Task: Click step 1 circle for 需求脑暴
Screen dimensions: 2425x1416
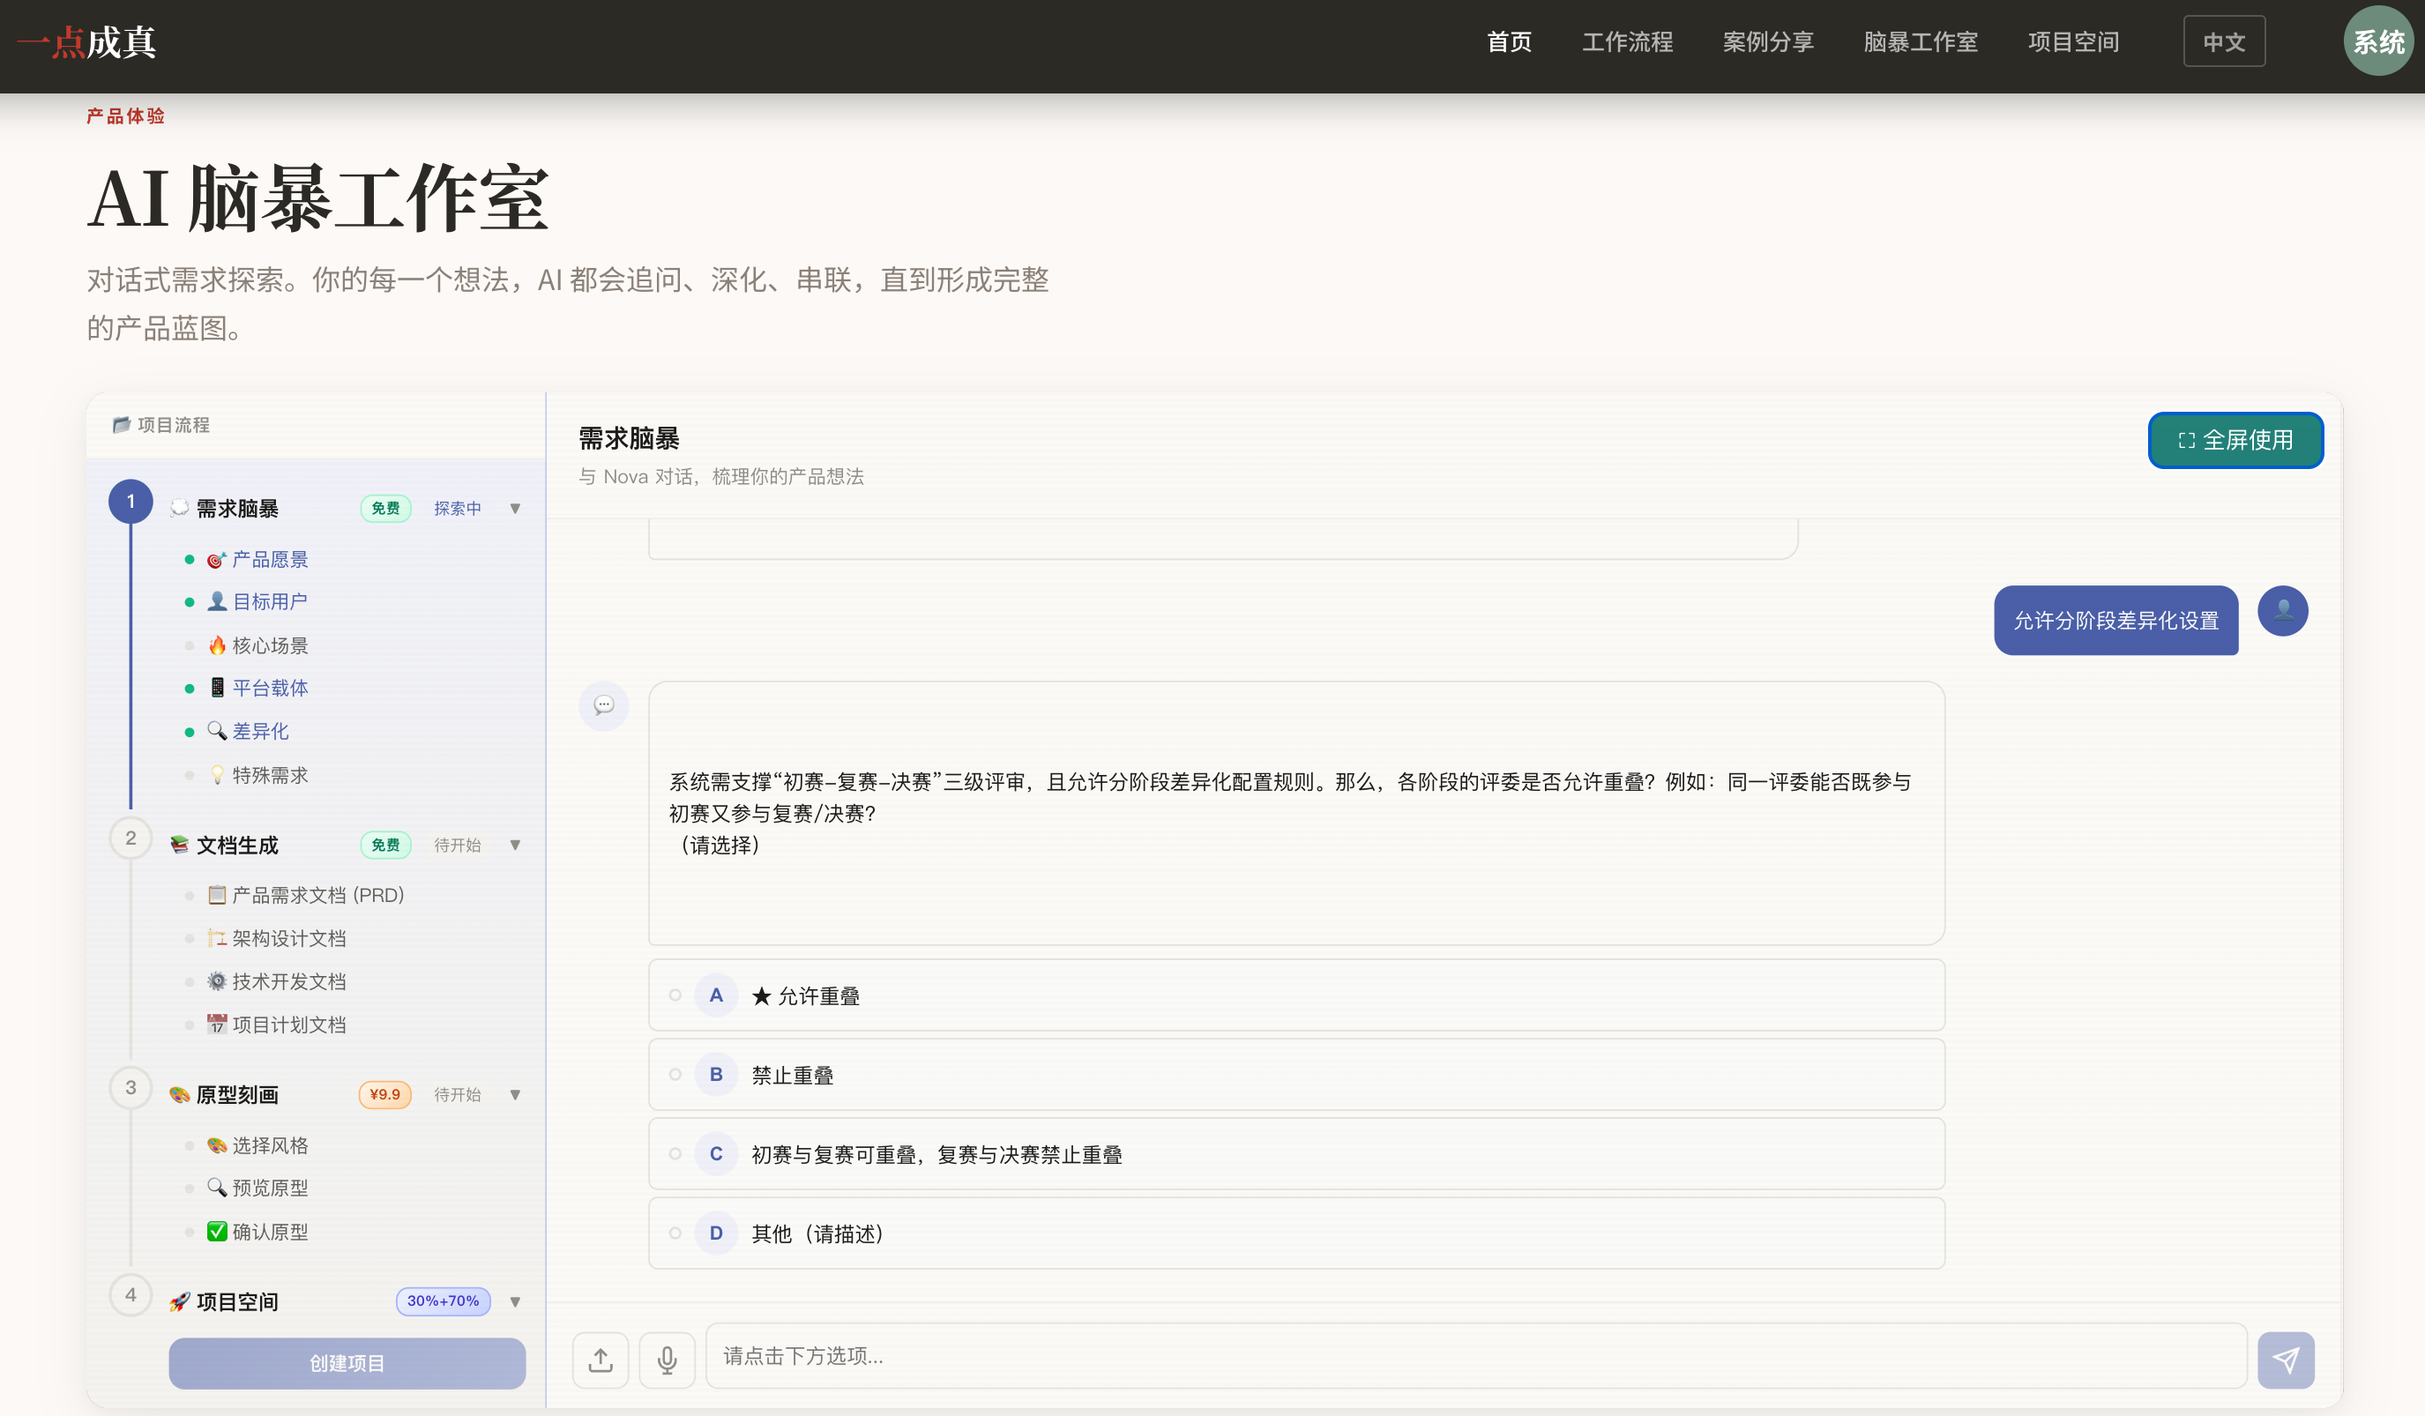Action: coord(131,501)
